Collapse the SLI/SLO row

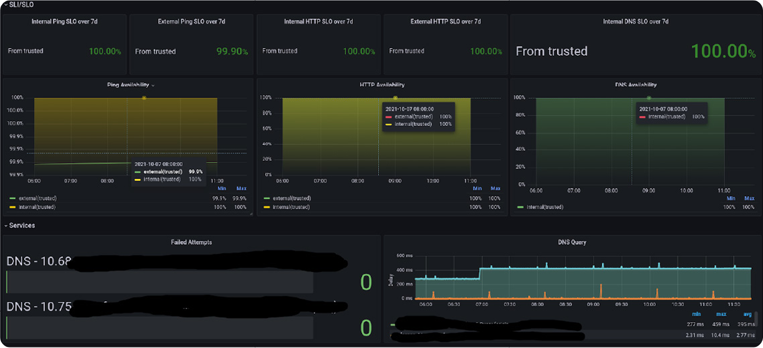click(19, 5)
